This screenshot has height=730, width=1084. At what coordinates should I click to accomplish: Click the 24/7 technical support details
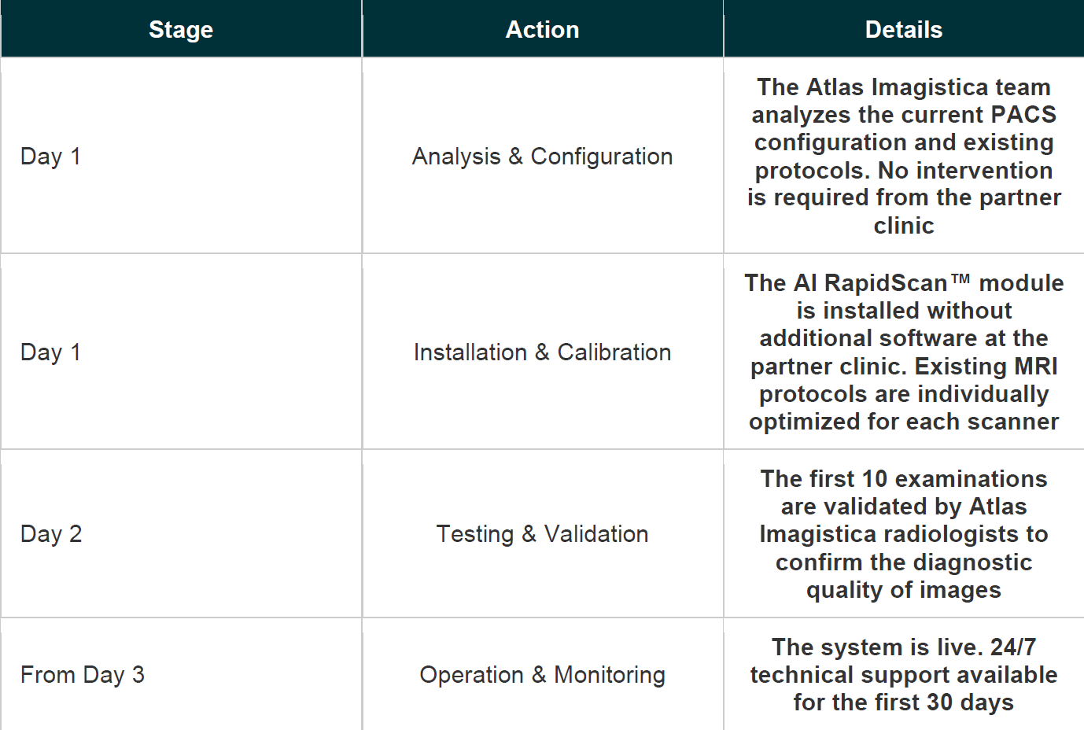tap(904, 674)
